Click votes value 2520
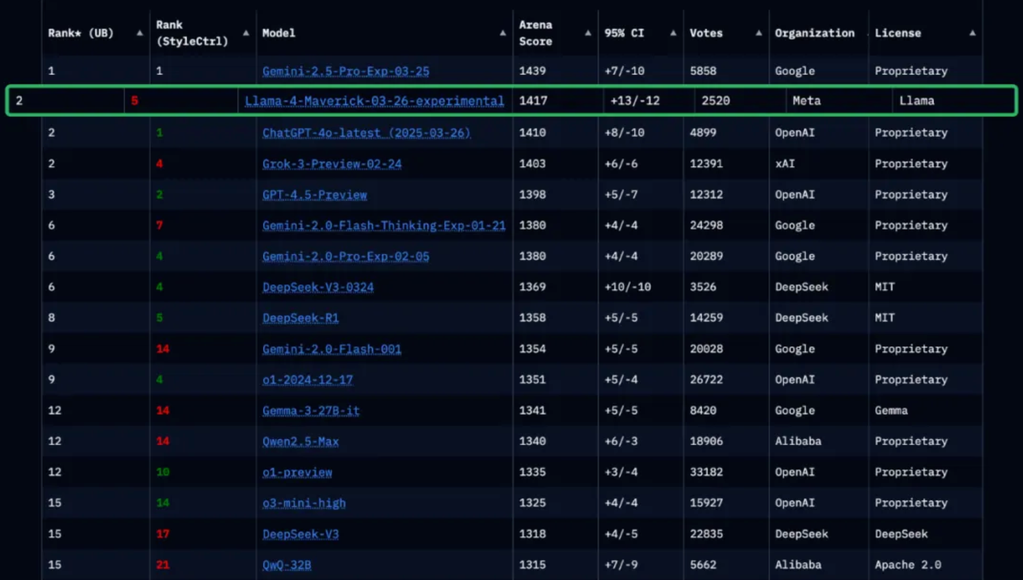Image resolution: width=1023 pixels, height=580 pixels. [x=716, y=101]
